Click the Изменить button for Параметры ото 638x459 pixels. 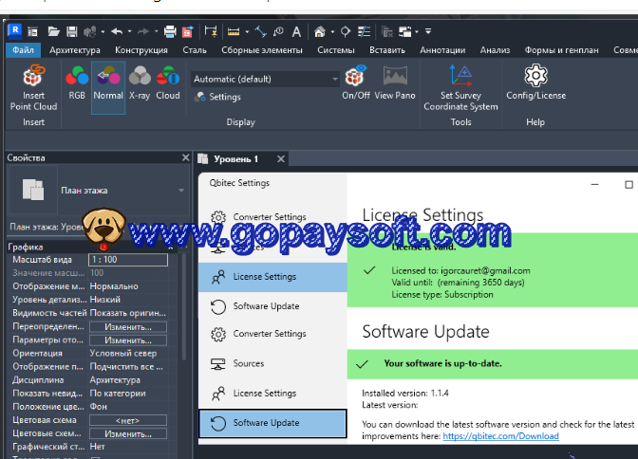(x=128, y=340)
